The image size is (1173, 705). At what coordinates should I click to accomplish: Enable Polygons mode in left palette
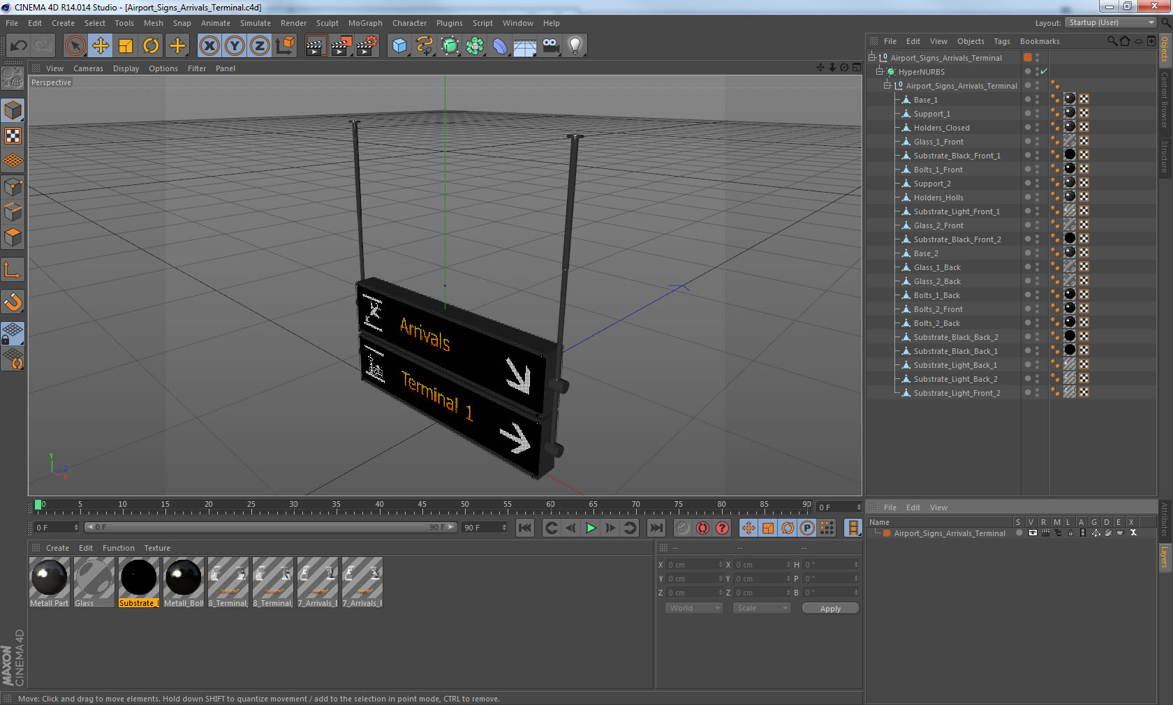pos(13,237)
